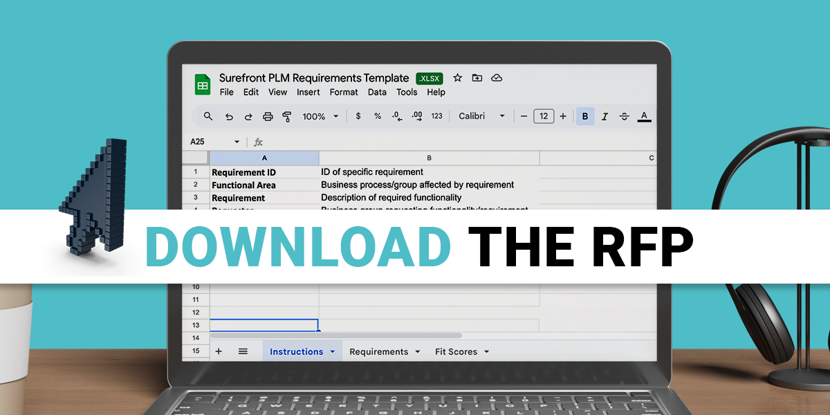This screenshot has width=830, height=415.
Task: Star the Surefront PLM Requirements document
Action: click(x=457, y=78)
